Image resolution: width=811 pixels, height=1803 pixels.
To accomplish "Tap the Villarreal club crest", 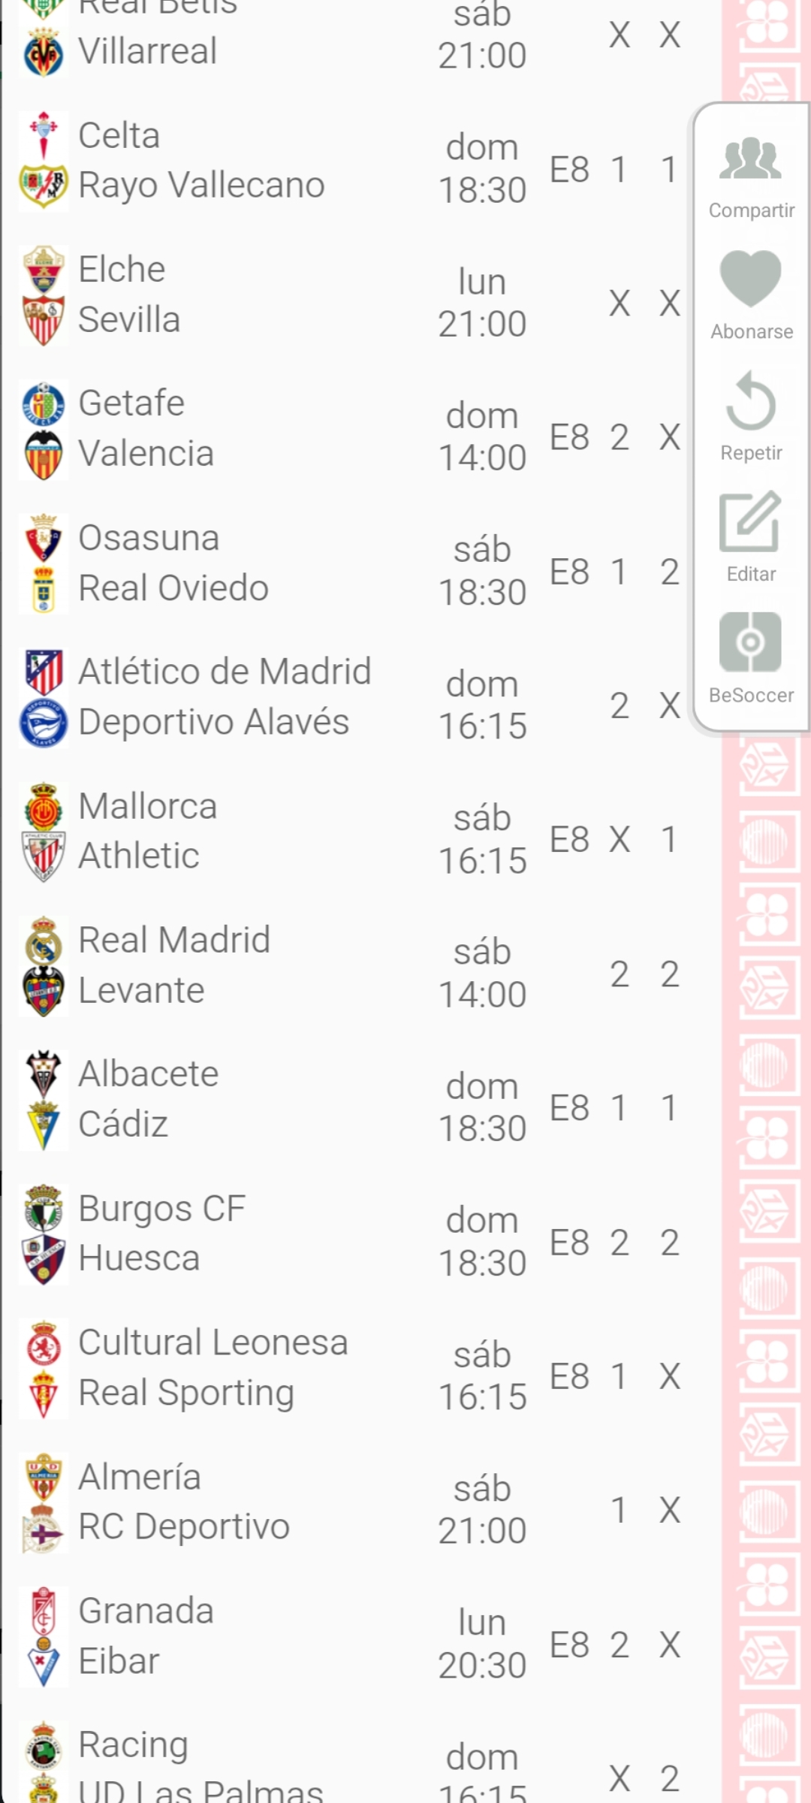I will pyautogui.click(x=44, y=53).
